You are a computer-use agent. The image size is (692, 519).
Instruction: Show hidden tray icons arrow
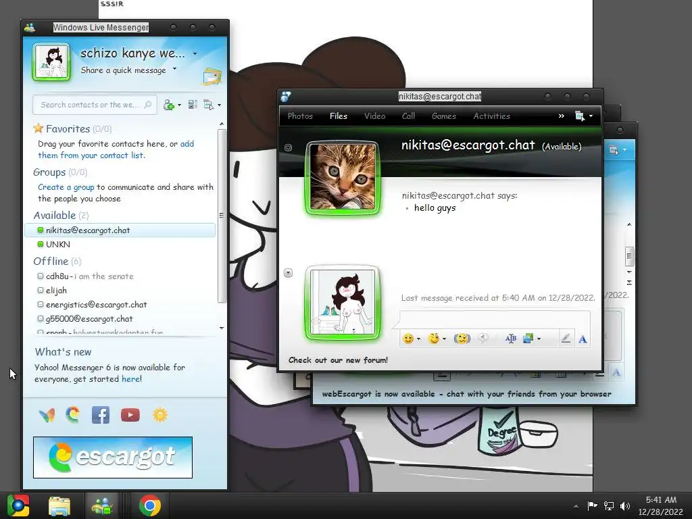pyautogui.click(x=576, y=506)
